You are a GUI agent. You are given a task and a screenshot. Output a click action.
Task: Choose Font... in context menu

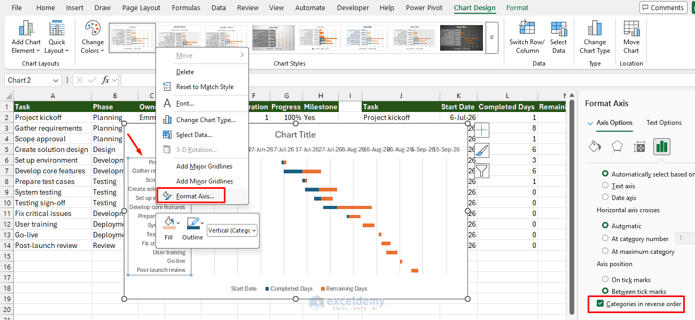tap(202, 103)
